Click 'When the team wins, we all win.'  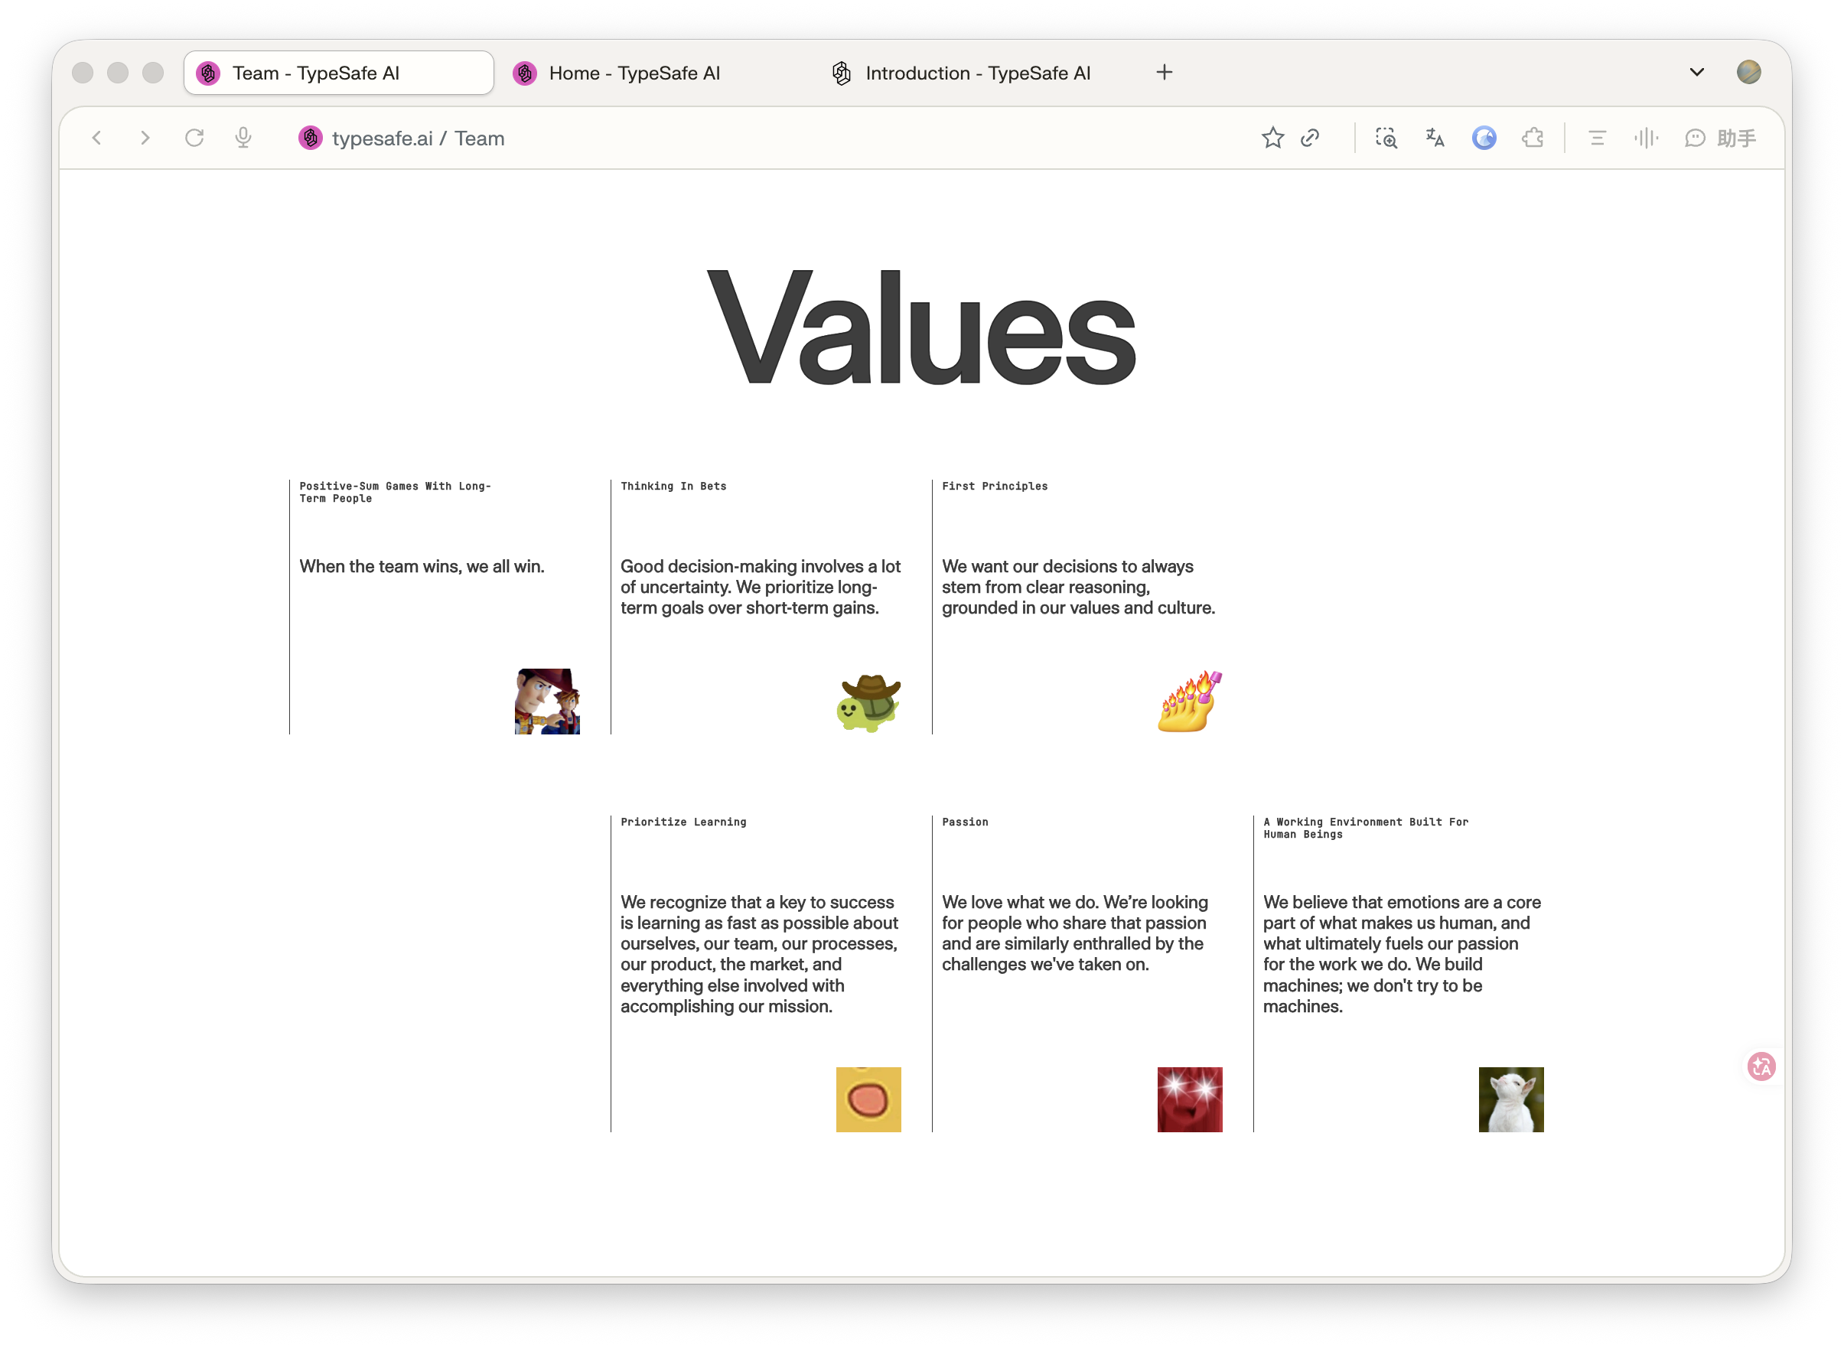point(422,566)
